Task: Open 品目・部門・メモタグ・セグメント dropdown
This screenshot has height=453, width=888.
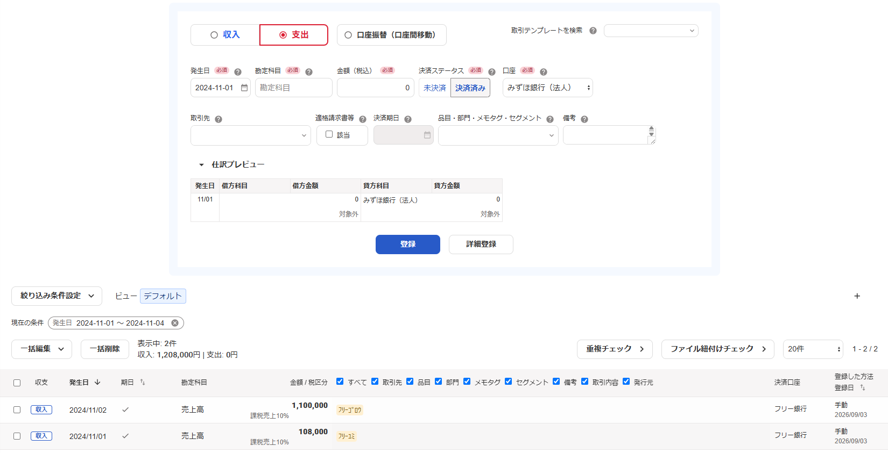Action: point(498,135)
